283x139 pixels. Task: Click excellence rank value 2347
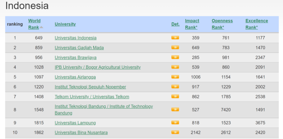click(260, 57)
